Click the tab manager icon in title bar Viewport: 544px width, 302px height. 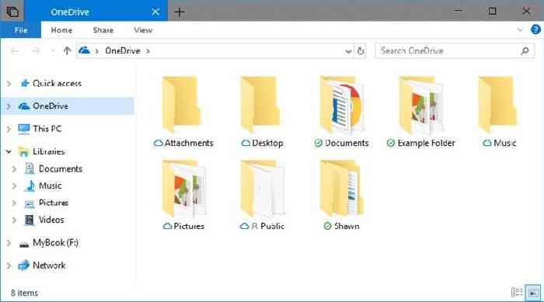12,12
